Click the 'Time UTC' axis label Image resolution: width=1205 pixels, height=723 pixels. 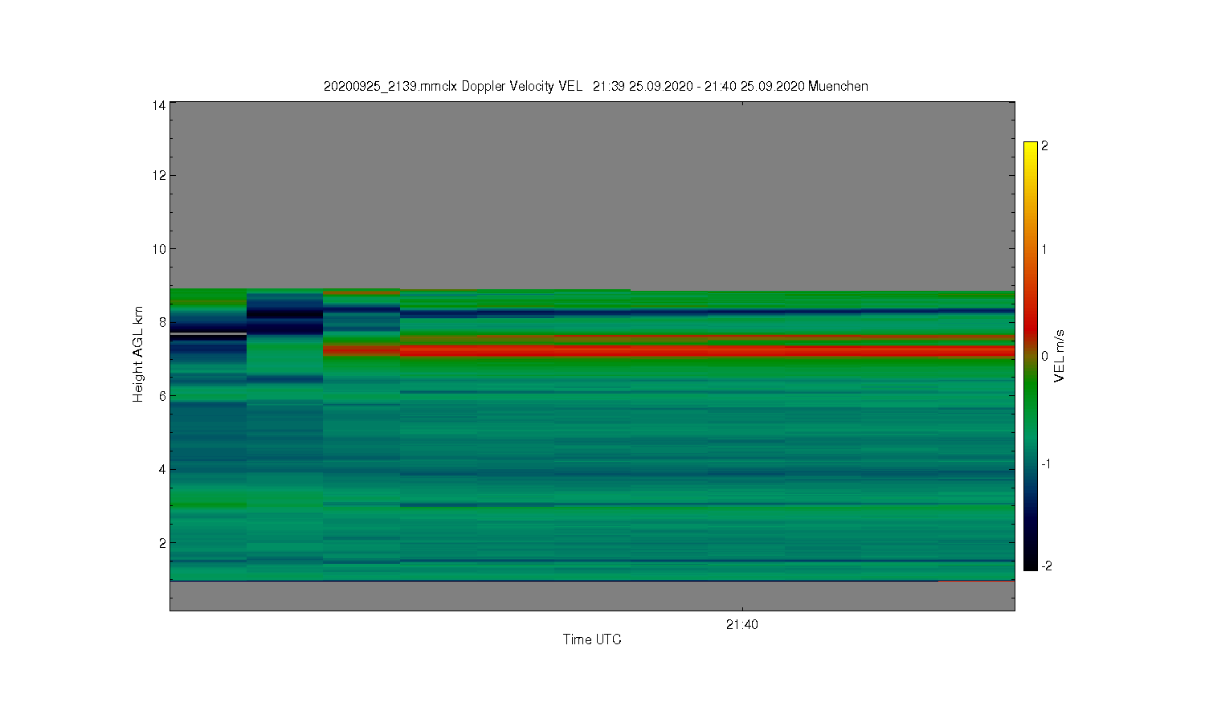pos(592,639)
